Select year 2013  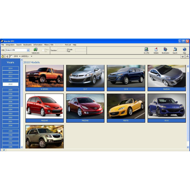10,72
